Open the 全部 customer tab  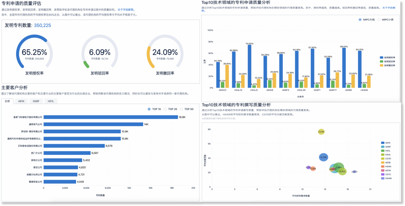(7, 101)
